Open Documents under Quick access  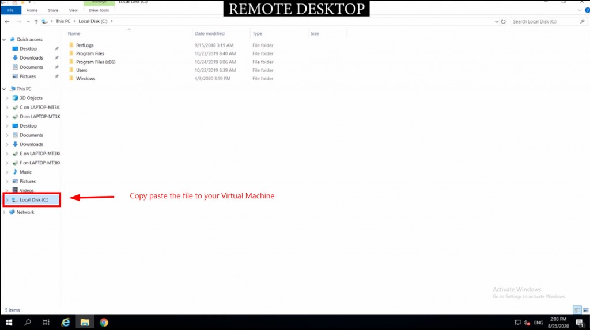pyautogui.click(x=31, y=67)
